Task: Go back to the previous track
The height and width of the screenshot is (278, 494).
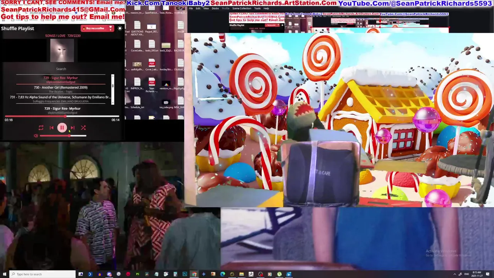Action: [x=51, y=128]
